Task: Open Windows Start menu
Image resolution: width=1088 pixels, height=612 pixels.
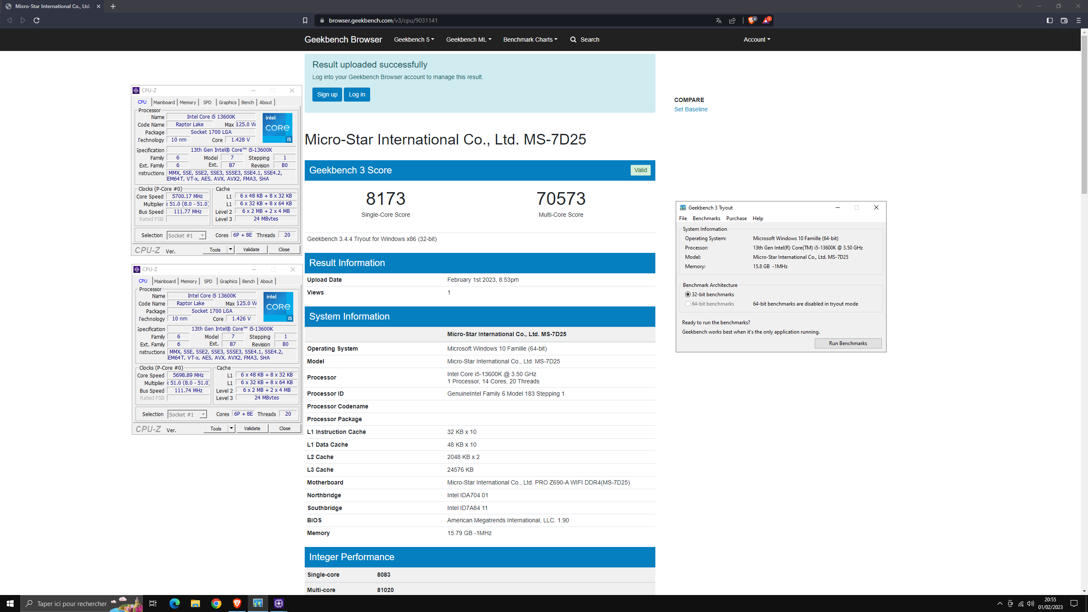Action: (x=10, y=603)
